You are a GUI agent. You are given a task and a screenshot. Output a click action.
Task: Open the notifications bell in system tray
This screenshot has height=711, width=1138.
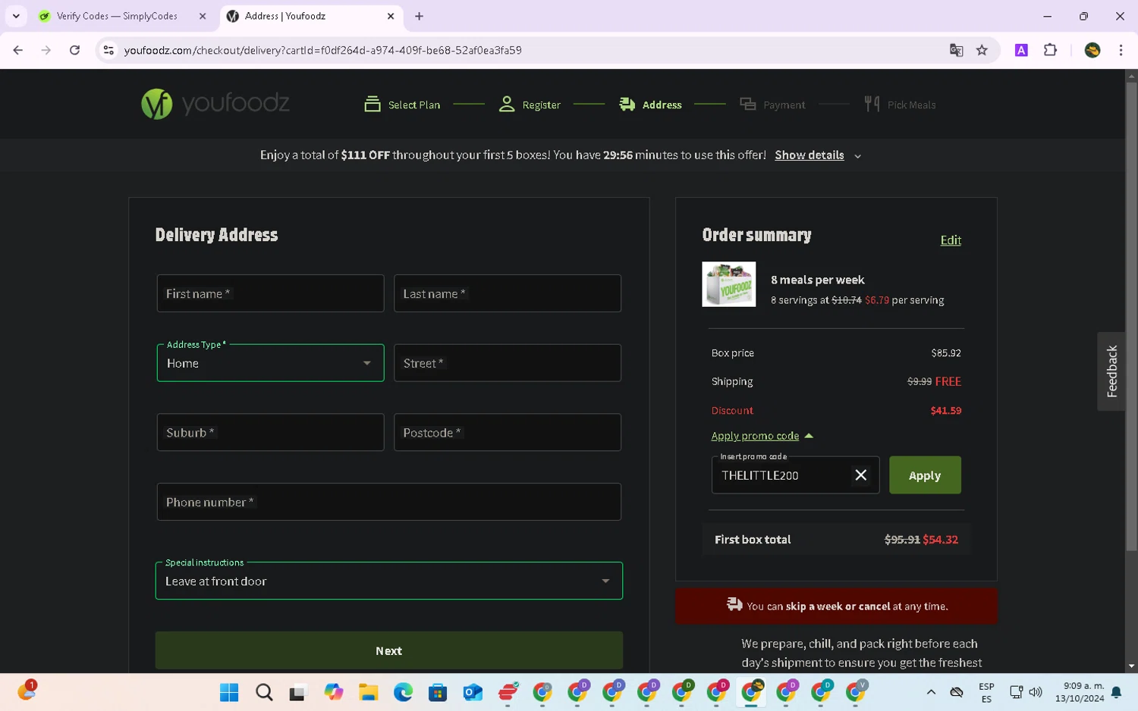coord(1117,692)
